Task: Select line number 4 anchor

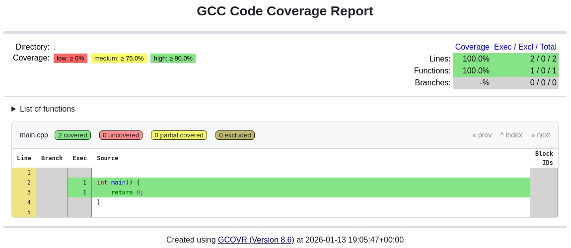Action: [x=28, y=202]
